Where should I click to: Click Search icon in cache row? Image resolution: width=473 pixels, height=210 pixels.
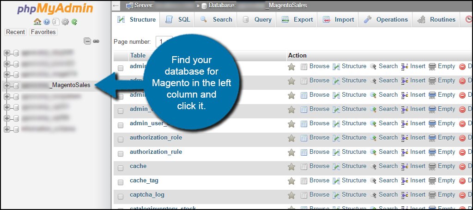point(373,167)
